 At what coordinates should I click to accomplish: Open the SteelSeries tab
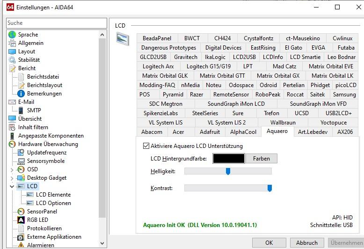coord(205,113)
